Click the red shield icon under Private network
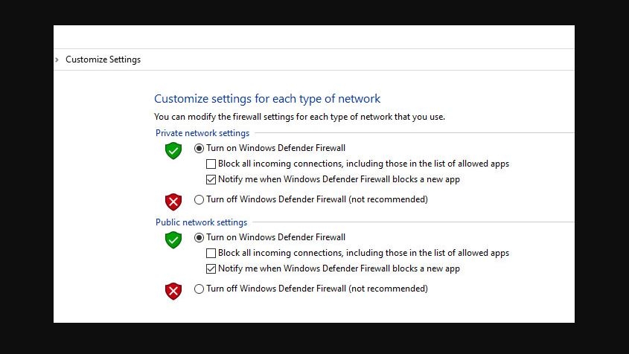This screenshot has height=354, width=629. click(x=173, y=202)
